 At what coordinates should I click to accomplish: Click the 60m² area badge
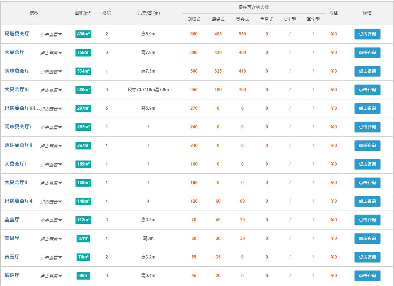point(83,276)
